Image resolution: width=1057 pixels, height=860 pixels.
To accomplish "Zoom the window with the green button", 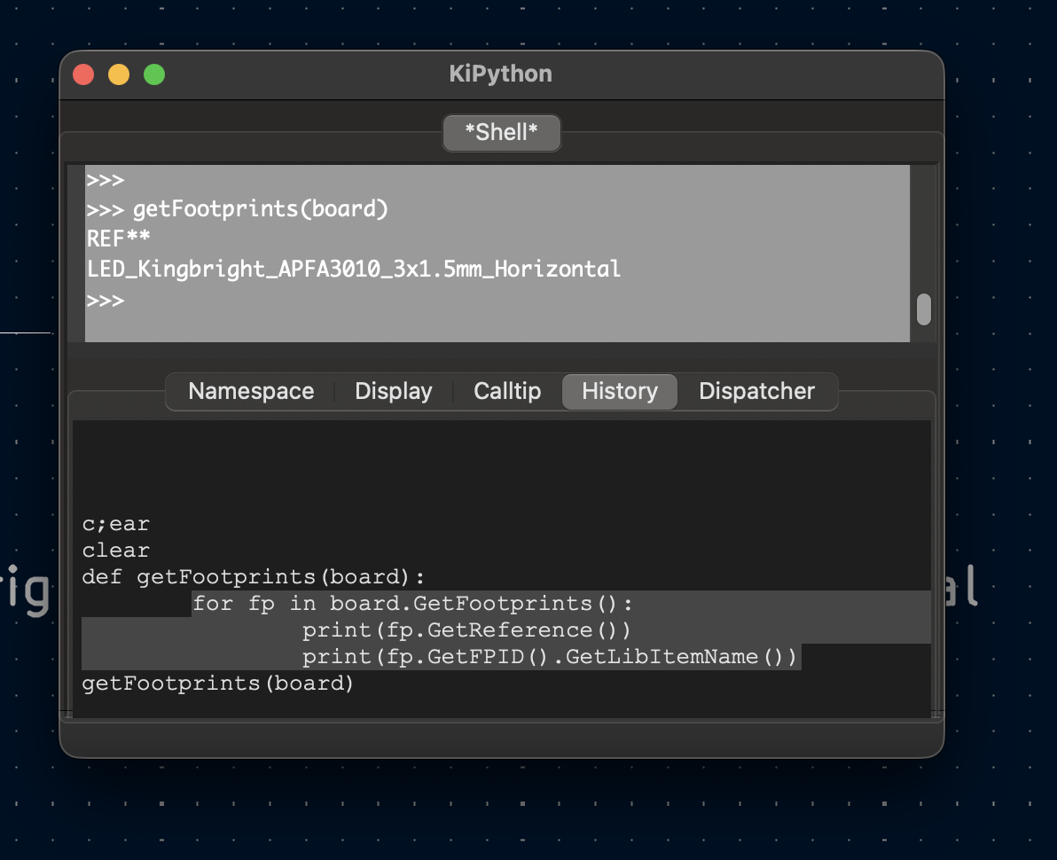I will click(x=154, y=74).
